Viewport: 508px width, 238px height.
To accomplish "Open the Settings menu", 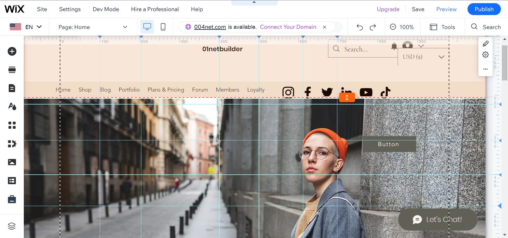I will pyautogui.click(x=70, y=9).
